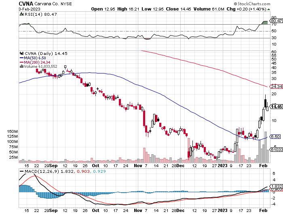The width and height of the screenshot is (283, 214).
Task: Click the 150M volume axis label
Action: [x=12, y=132]
